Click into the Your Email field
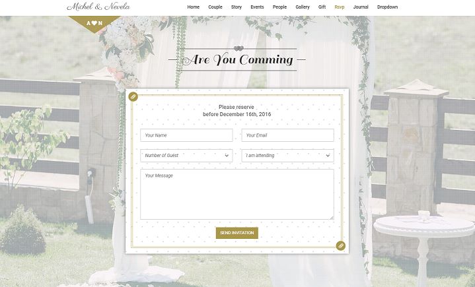The width and height of the screenshot is (475, 287). pyautogui.click(x=287, y=135)
